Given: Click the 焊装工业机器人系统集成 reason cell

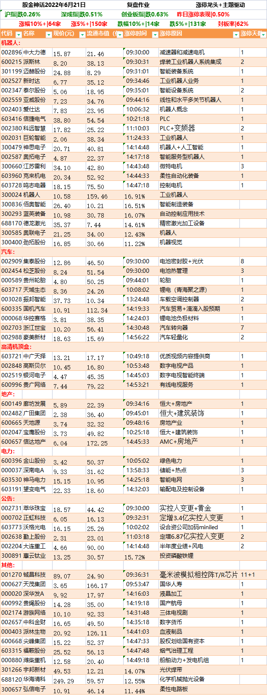Looking at the screenshot, I should tap(199, 62).
